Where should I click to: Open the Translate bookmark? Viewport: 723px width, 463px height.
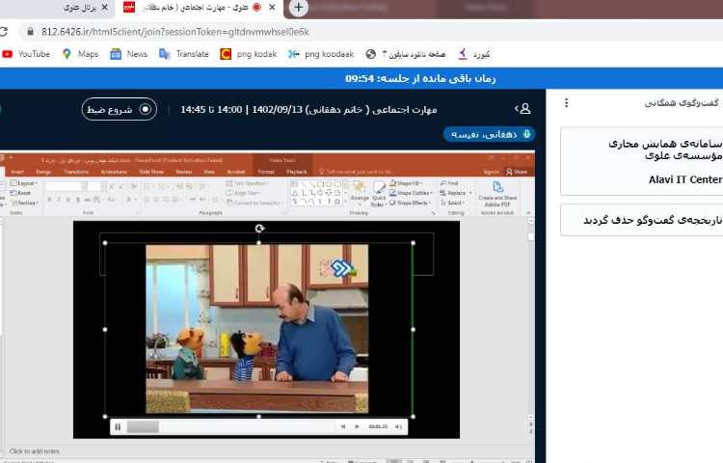point(183,54)
